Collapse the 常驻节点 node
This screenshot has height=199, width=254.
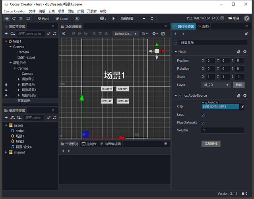(10, 63)
